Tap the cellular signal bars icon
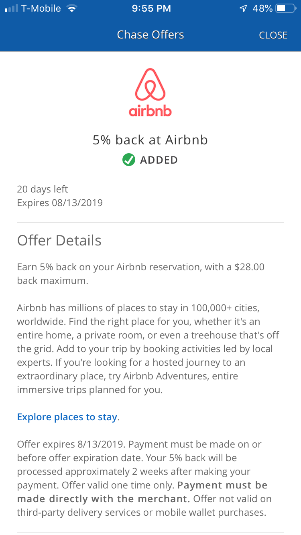This screenshot has width=301, height=535. click(x=11, y=8)
